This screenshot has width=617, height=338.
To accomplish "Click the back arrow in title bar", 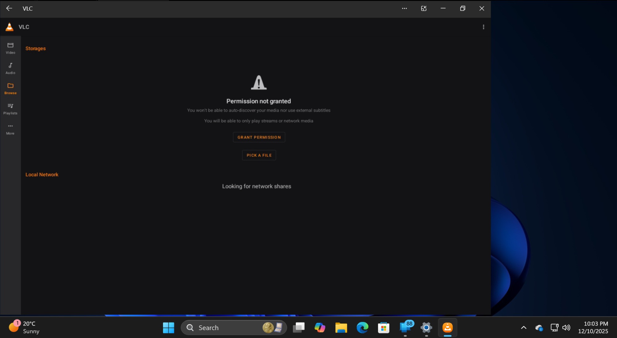I will coord(9,8).
